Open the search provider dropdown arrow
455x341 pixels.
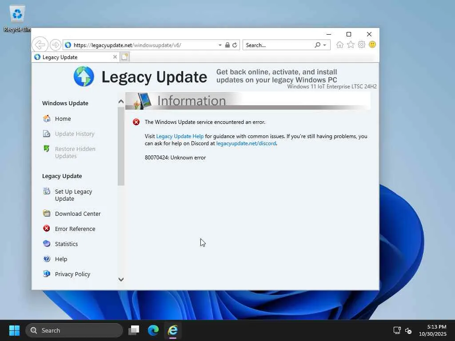[325, 45]
